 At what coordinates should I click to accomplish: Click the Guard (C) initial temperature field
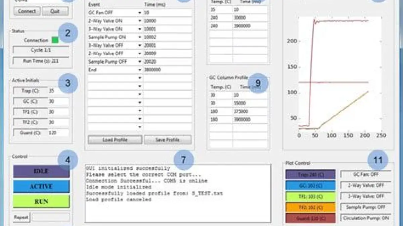tap(58, 133)
